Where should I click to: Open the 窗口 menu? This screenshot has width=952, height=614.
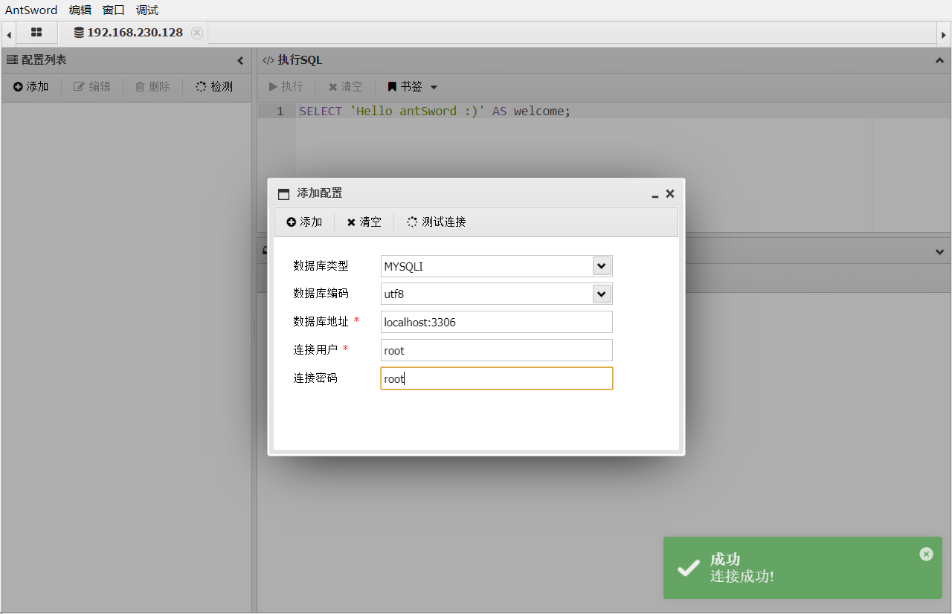(x=114, y=10)
